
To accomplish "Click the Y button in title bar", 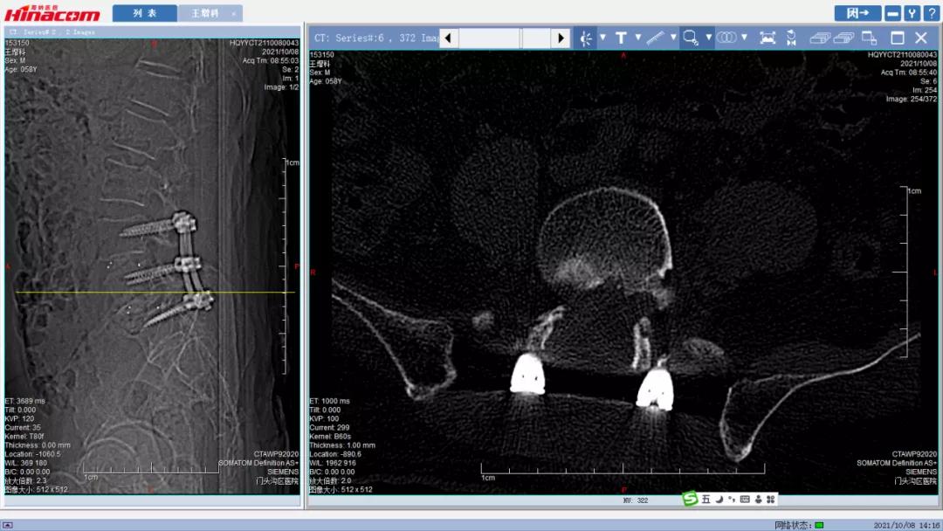I will pos(912,13).
